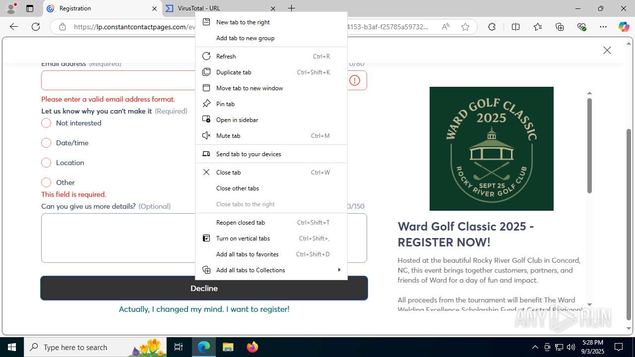Open Settings and more ellipsis menu
This screenshot has height=357, width=635.
(x=603, y=27)
